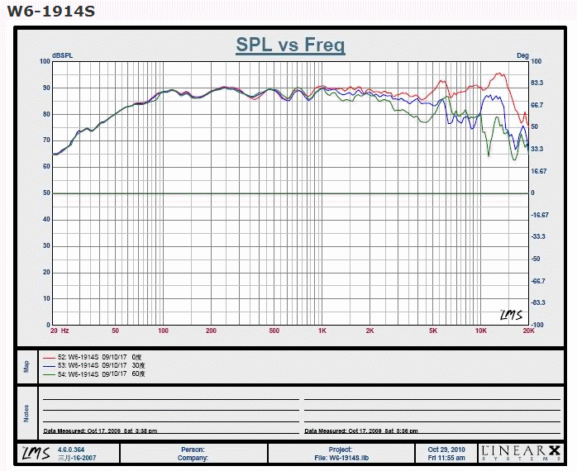The width and height of the screenshot is (577, 471).
Task: Click the right Data Measured note text
Action: [x=360, y=431]
